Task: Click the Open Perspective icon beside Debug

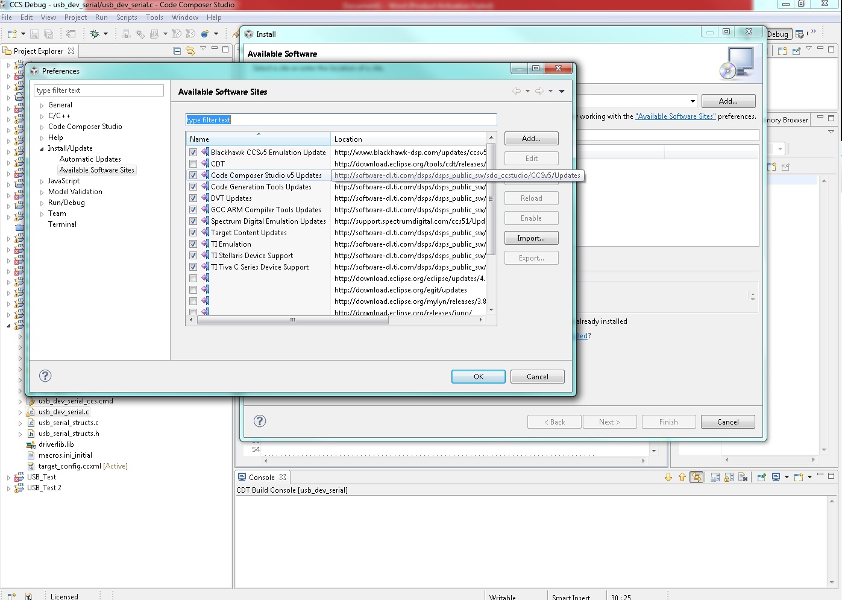Action: coord(800,34)
